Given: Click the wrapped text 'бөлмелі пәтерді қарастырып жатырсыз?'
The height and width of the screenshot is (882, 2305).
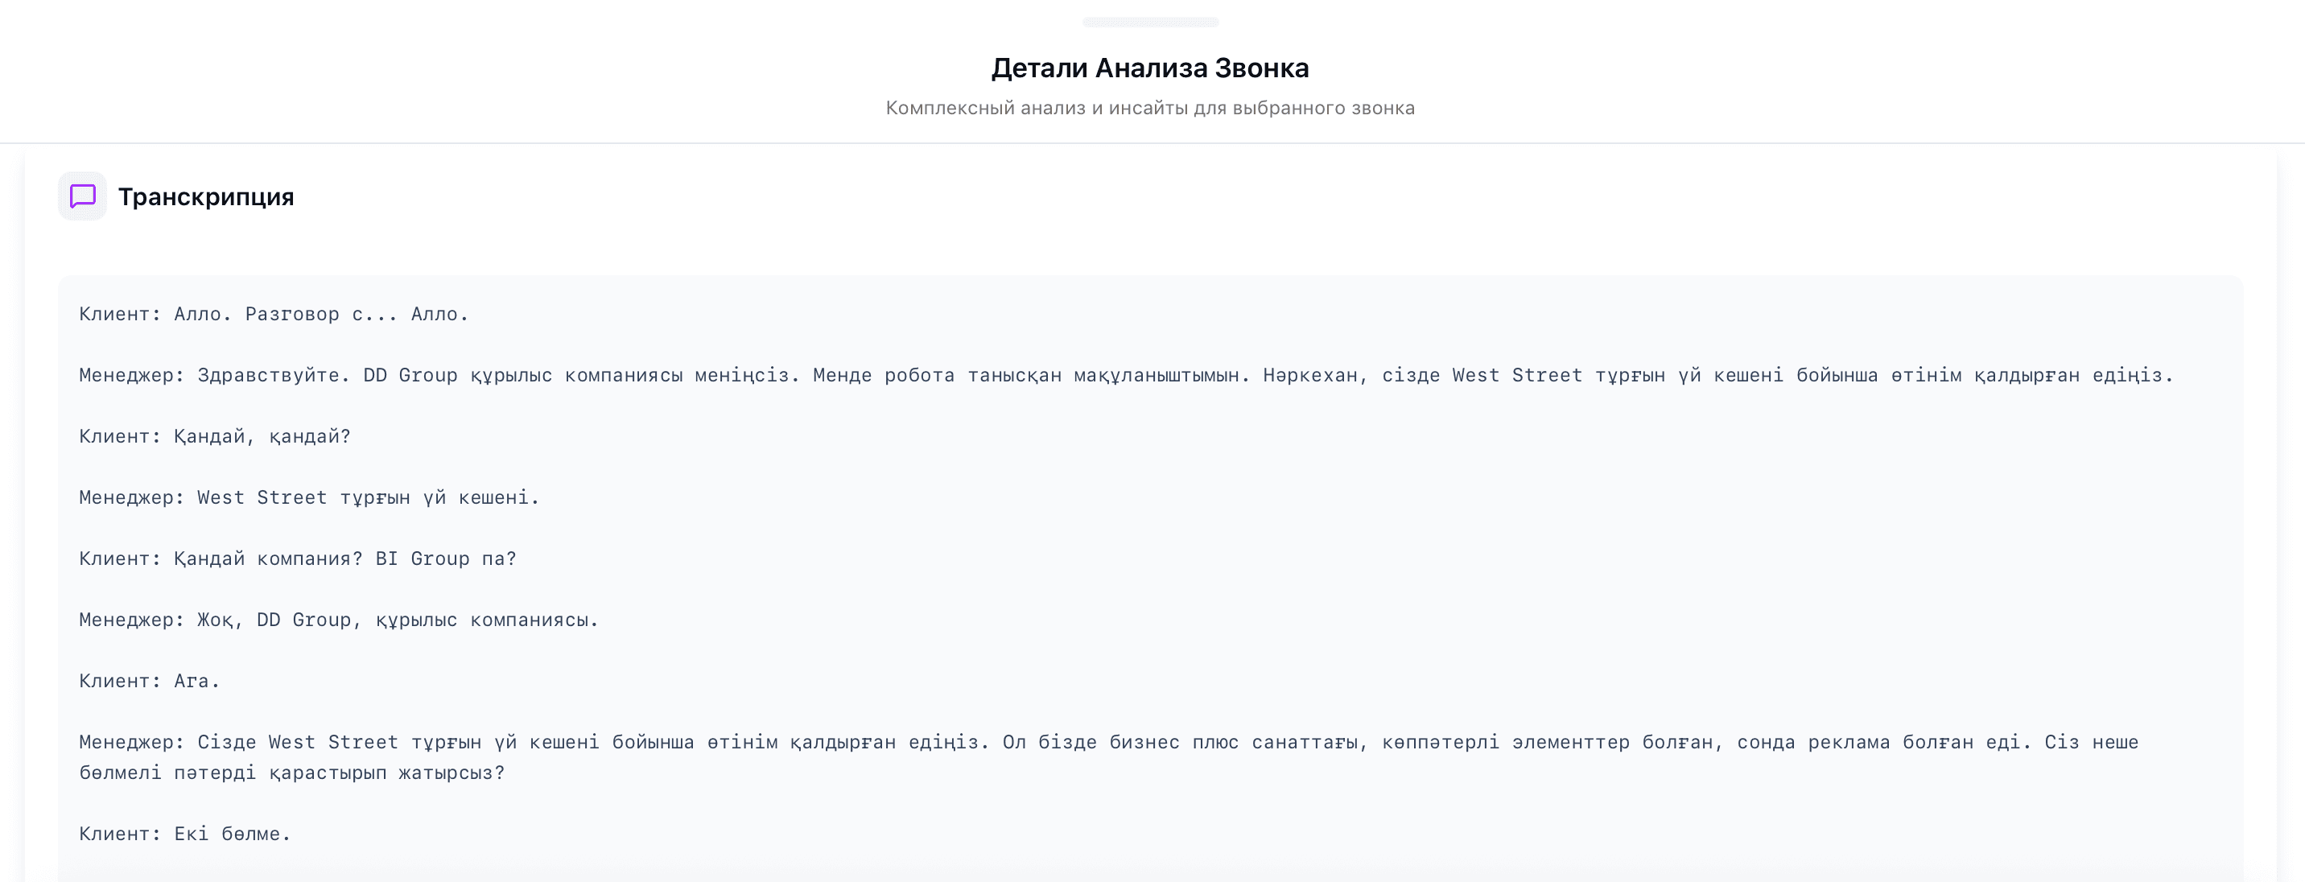Looking at the screenshot, I should click(x=291, y=773).
